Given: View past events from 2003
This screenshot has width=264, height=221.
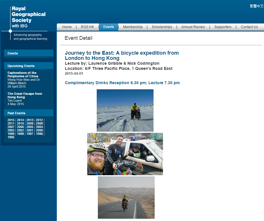Looking at the screenshot, I should [11, 130].
